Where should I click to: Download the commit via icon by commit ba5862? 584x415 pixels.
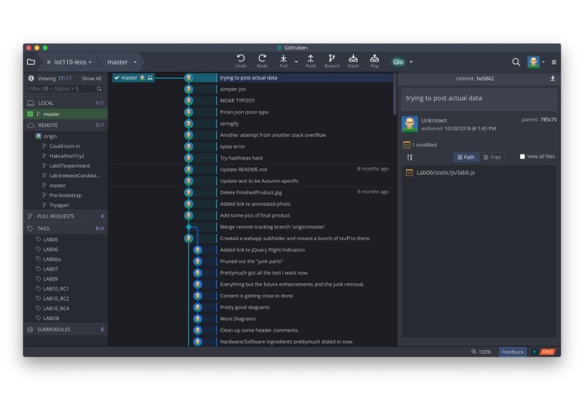point(553,78)
